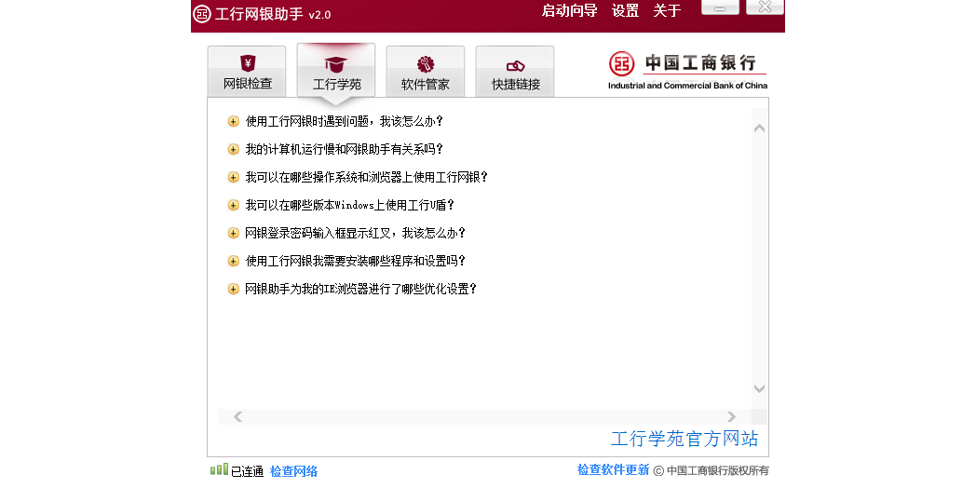Screen dimensions: 976x488
Task: Switch to the 工行学苑 tab
Action: [x=336, y=72]
